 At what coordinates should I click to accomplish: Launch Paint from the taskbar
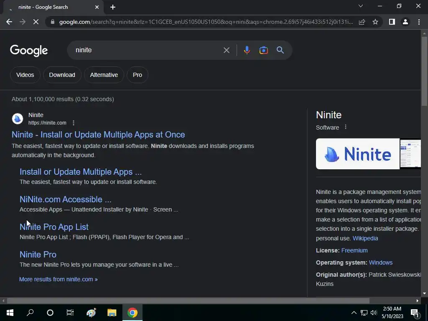tap(91, 313)
